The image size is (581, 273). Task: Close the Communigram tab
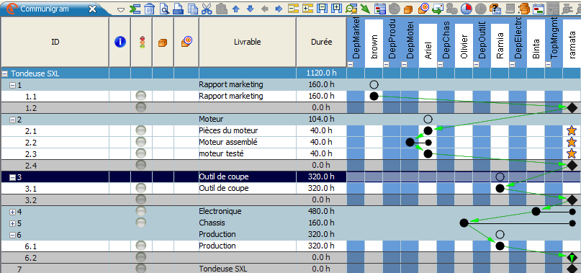pos(92,9)
